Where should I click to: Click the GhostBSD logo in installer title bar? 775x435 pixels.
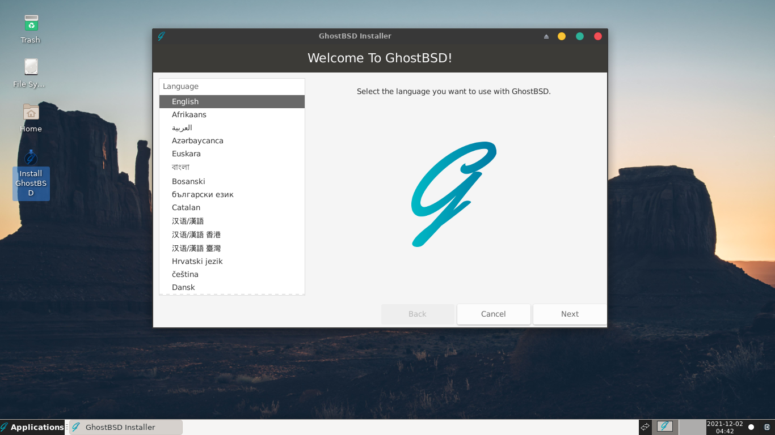[161, 36]
